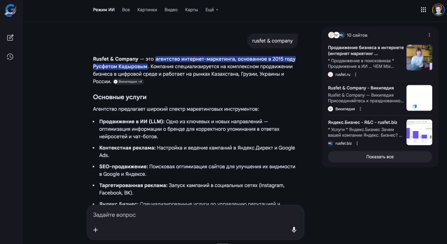Open the Wikipedia result thumbnail
Image resolution: width=447 pixels, height=244 pixels.
(419, 98)
